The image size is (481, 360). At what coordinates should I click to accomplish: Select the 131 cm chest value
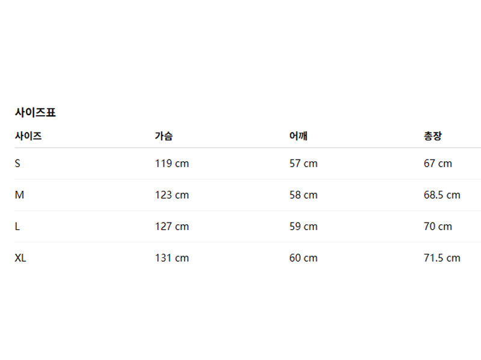point(171,258)
